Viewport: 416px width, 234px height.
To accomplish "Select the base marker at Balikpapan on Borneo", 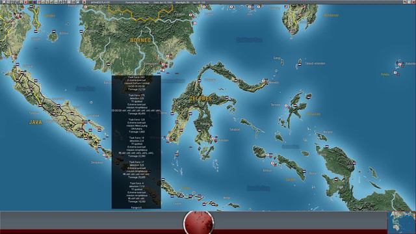I will click(163, 64).
